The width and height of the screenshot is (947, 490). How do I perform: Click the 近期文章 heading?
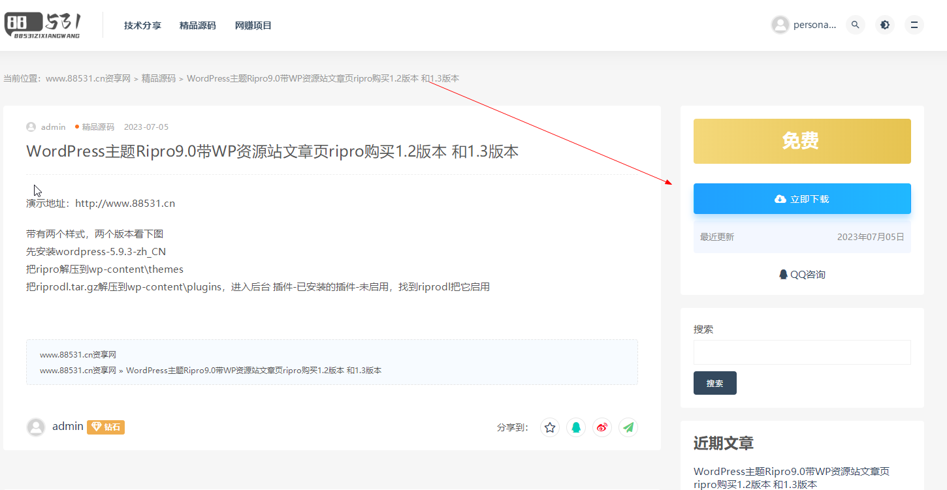[x=724, y=443]
